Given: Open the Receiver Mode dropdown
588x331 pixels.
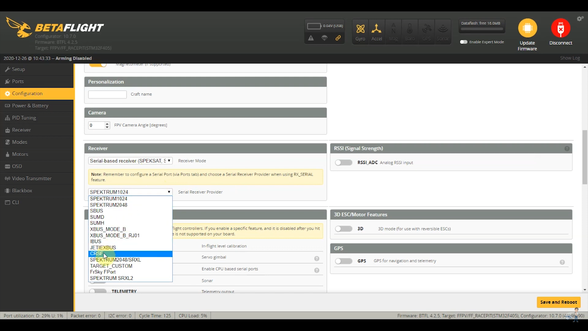Looking at the screenshot, I should click(130, 161).
